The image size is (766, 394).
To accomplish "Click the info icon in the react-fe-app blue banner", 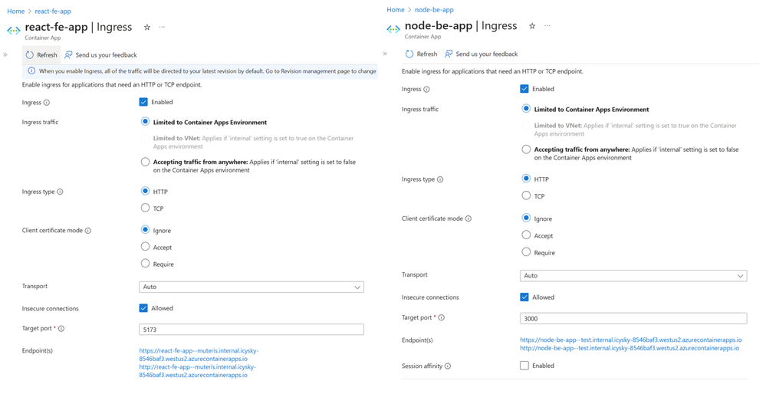I will click(x=31, y=71).
